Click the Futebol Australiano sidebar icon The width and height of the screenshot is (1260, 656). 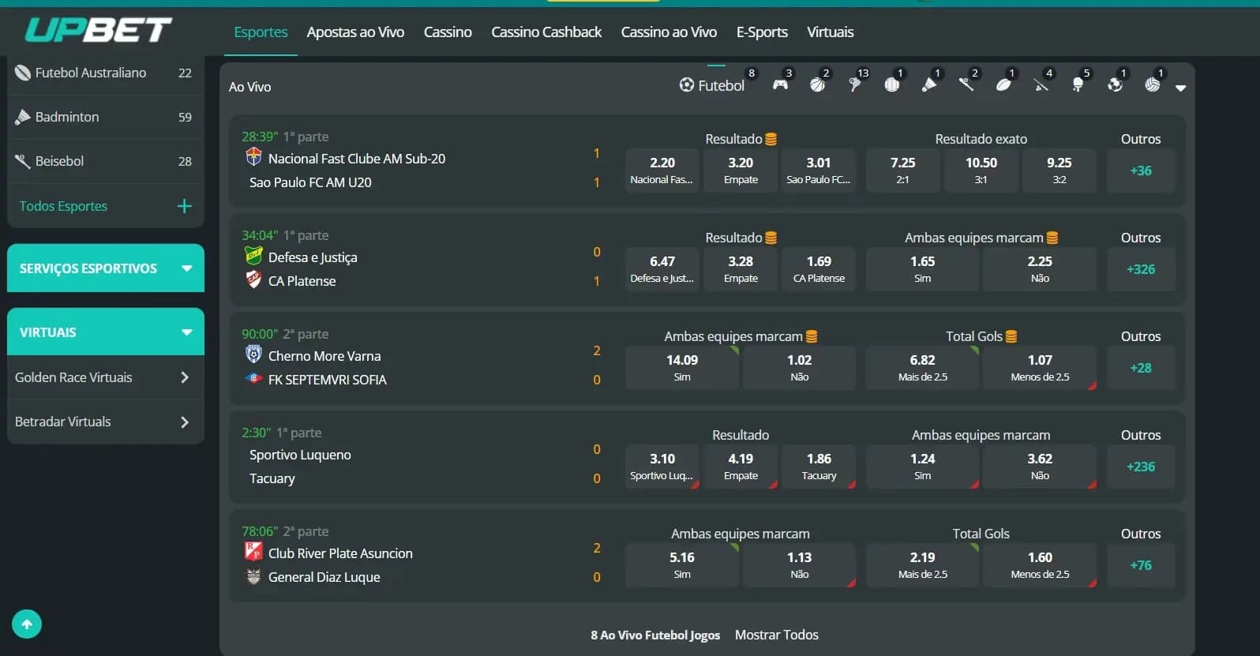tap(23, 73)
